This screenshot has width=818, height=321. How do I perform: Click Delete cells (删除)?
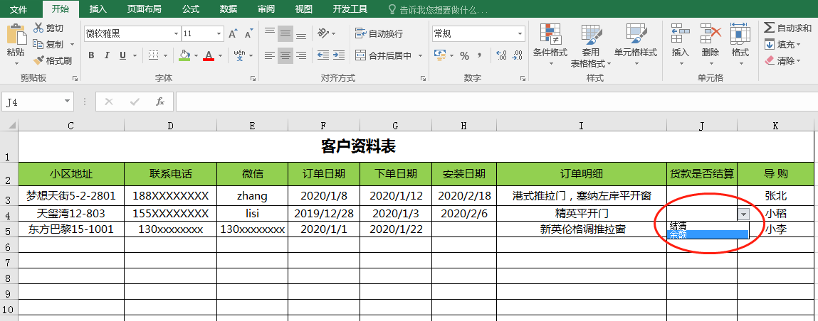(710, 45)
